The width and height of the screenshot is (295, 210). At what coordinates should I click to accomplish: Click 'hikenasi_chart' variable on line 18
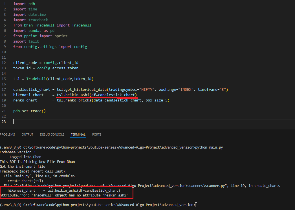tap(28, 95)
